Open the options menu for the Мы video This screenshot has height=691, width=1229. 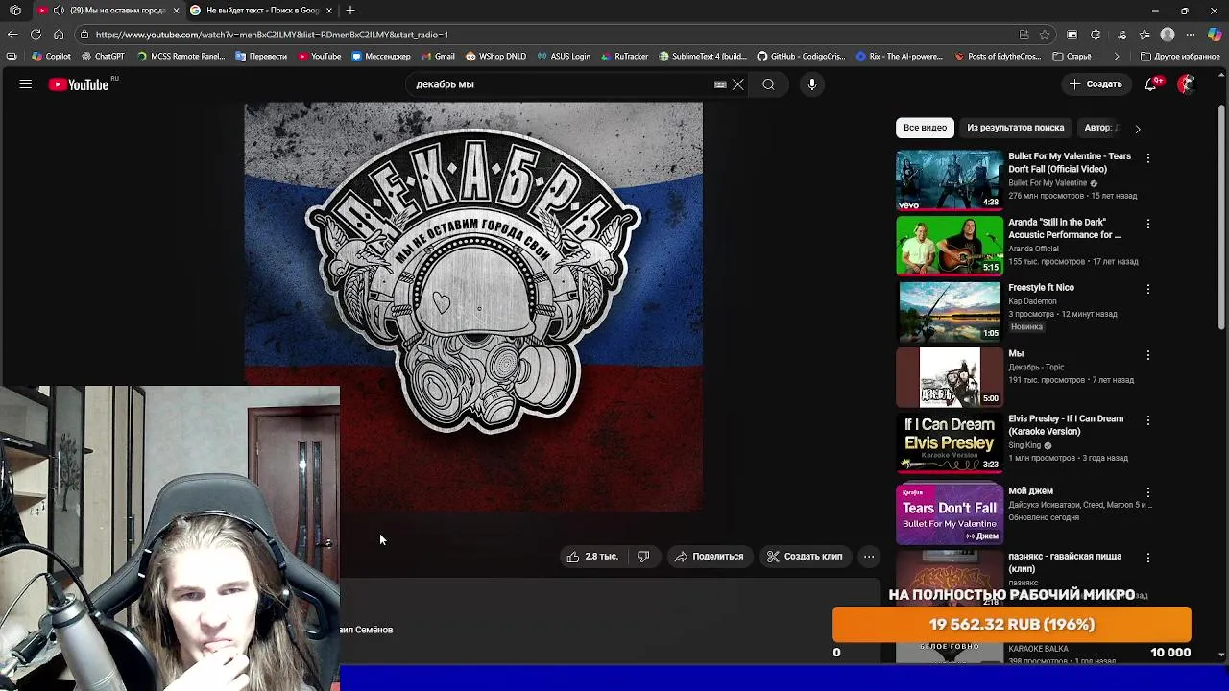pyautogui.click(x=1148, y=355)
